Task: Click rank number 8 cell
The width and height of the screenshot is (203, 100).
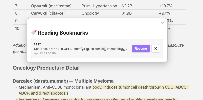Action: click(x=21, y=13)
